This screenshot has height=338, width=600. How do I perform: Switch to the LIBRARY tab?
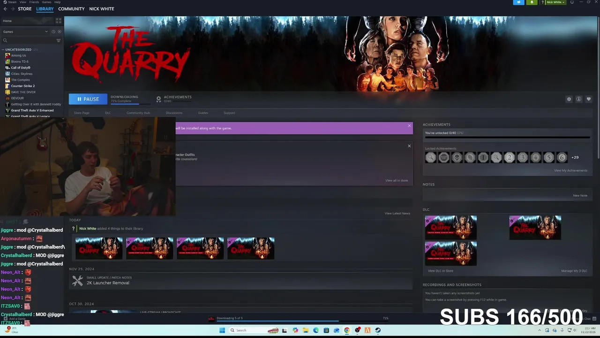click(45, 9)
